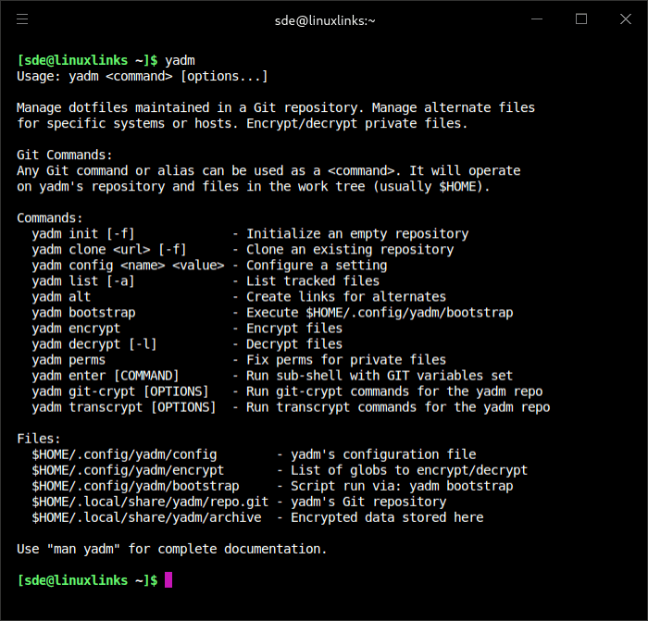Click the 'yadm alt' command text
This screenshot has width=648, height=621.
[61, 297]
